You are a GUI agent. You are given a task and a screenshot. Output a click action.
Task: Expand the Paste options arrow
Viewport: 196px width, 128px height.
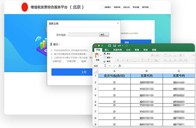point(101,56)
